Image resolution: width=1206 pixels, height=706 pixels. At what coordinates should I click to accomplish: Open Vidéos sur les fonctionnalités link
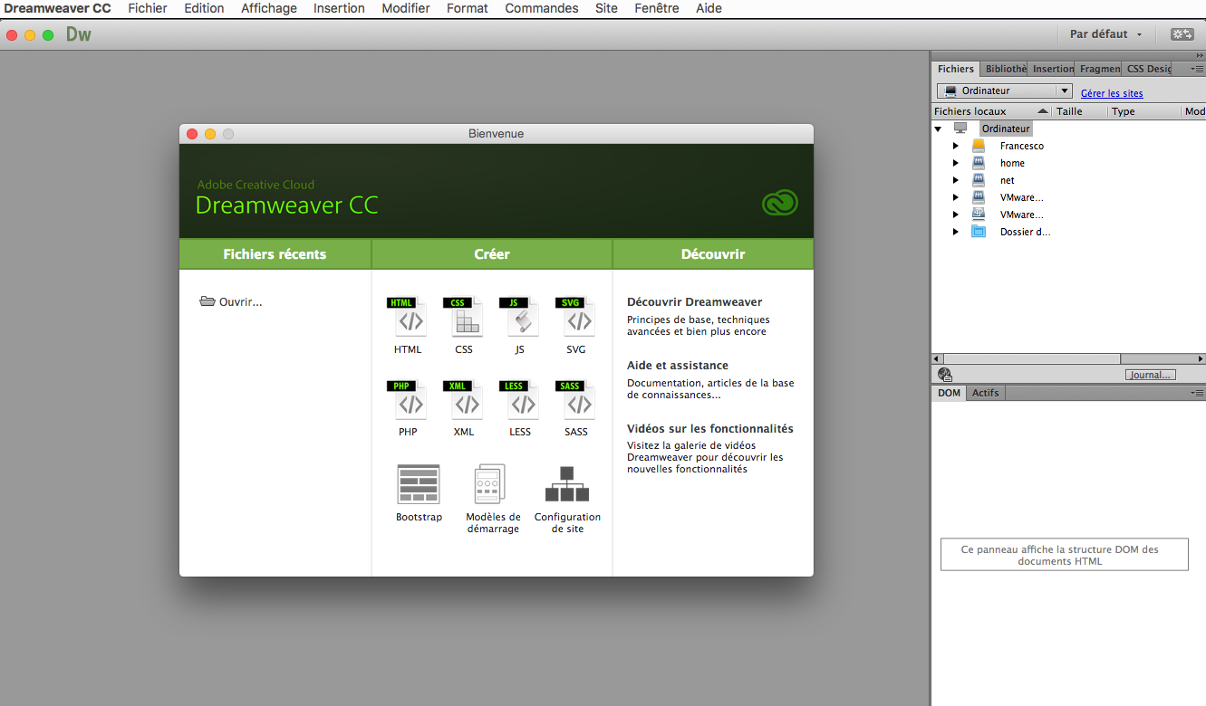click(710, 429)
